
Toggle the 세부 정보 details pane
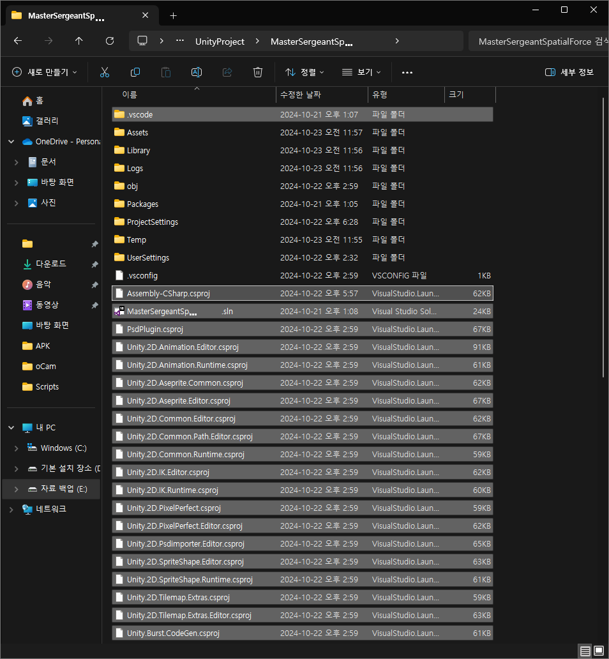(569, 72)
